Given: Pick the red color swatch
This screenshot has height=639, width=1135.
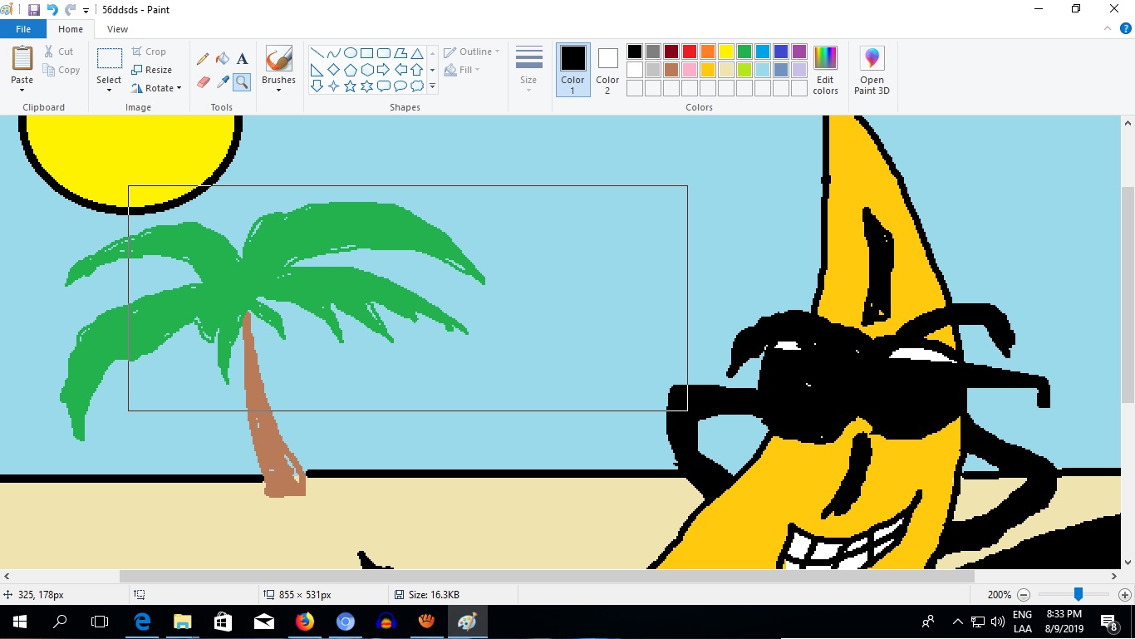Looking at the screenshot, I should 690,52.
